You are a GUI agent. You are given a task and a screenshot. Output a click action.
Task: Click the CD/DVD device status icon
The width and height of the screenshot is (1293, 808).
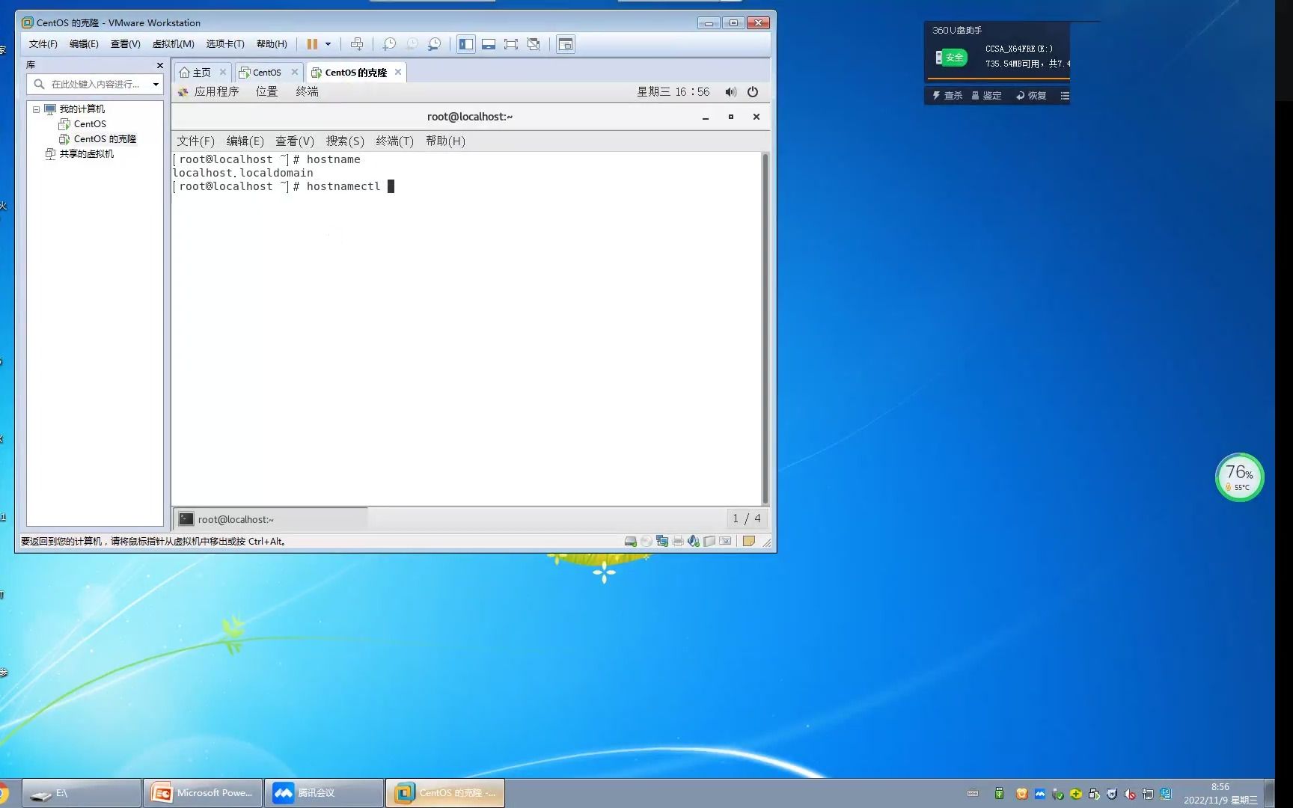point(646,541)
